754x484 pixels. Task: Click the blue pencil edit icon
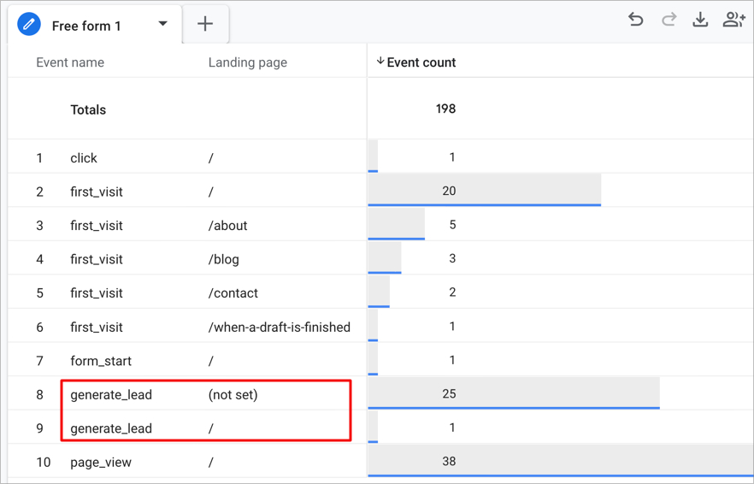(29, 24)
